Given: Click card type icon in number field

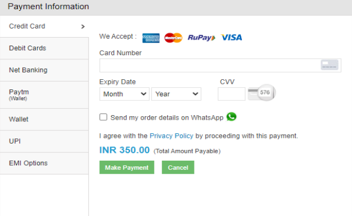Looking at the screenshot, I should click(x=329, y=65).
